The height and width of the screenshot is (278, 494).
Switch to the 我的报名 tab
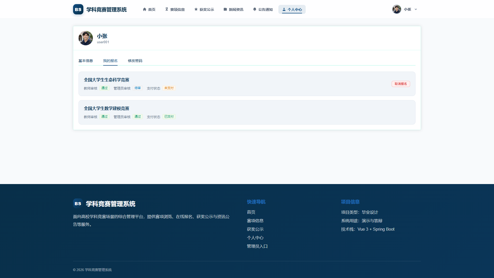click(x=110, y=61)
